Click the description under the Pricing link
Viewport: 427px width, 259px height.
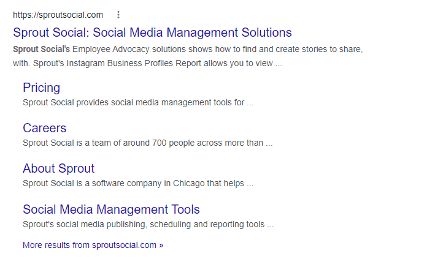(134, 102)
